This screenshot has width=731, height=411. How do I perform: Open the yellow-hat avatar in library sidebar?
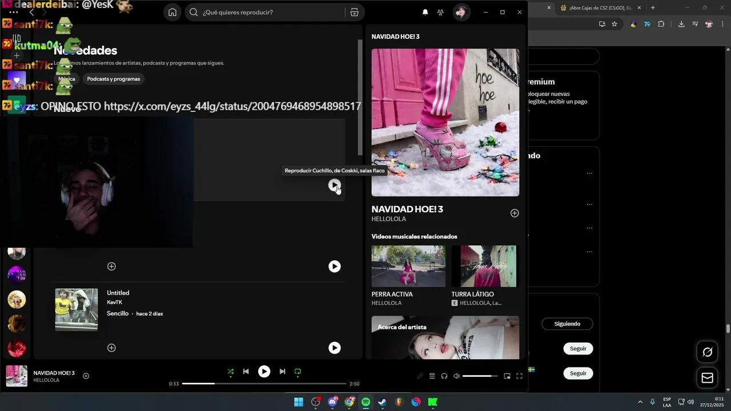(17, 299)
